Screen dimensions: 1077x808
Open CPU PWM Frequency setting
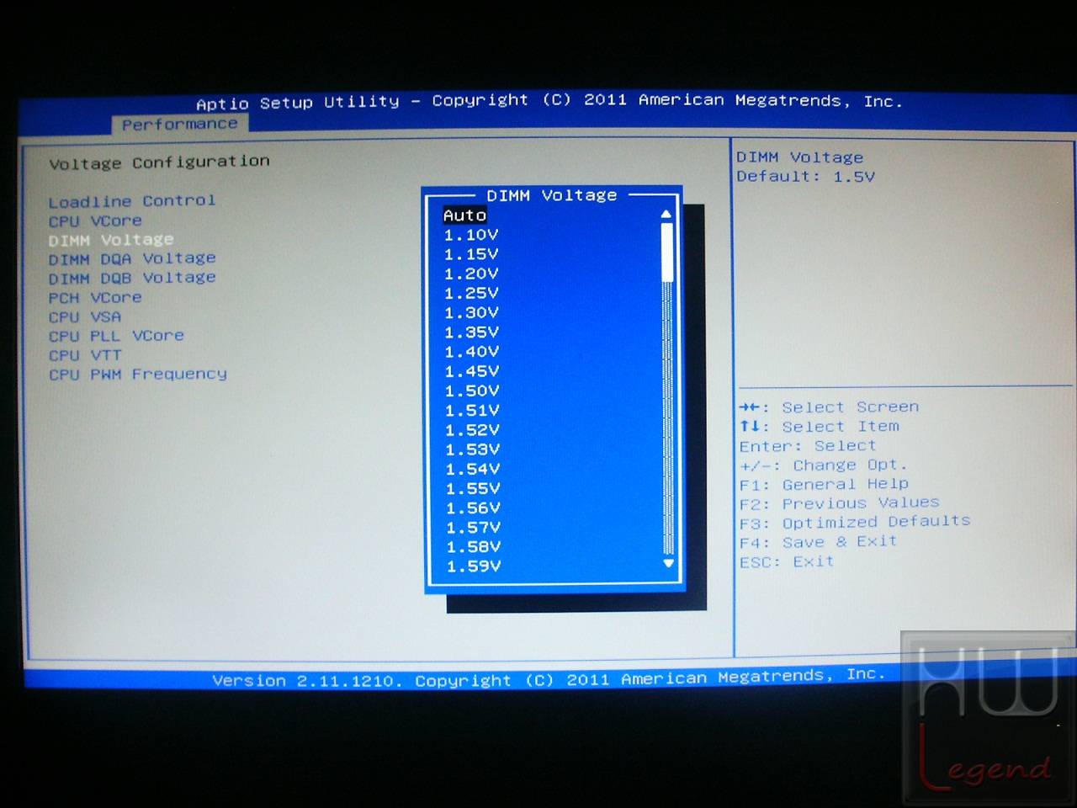[x=138, y=375]
